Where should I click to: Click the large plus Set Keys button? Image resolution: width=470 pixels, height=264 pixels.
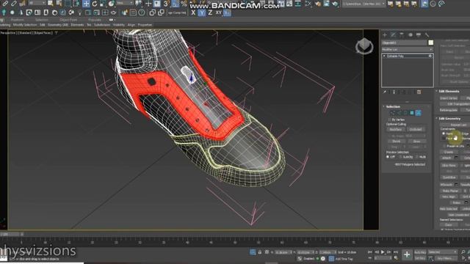407,254
